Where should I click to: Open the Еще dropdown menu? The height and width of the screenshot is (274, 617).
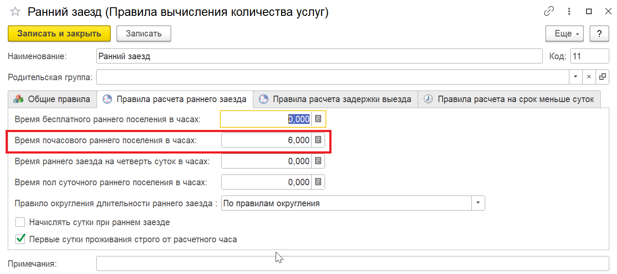click(x=565, y=33)
